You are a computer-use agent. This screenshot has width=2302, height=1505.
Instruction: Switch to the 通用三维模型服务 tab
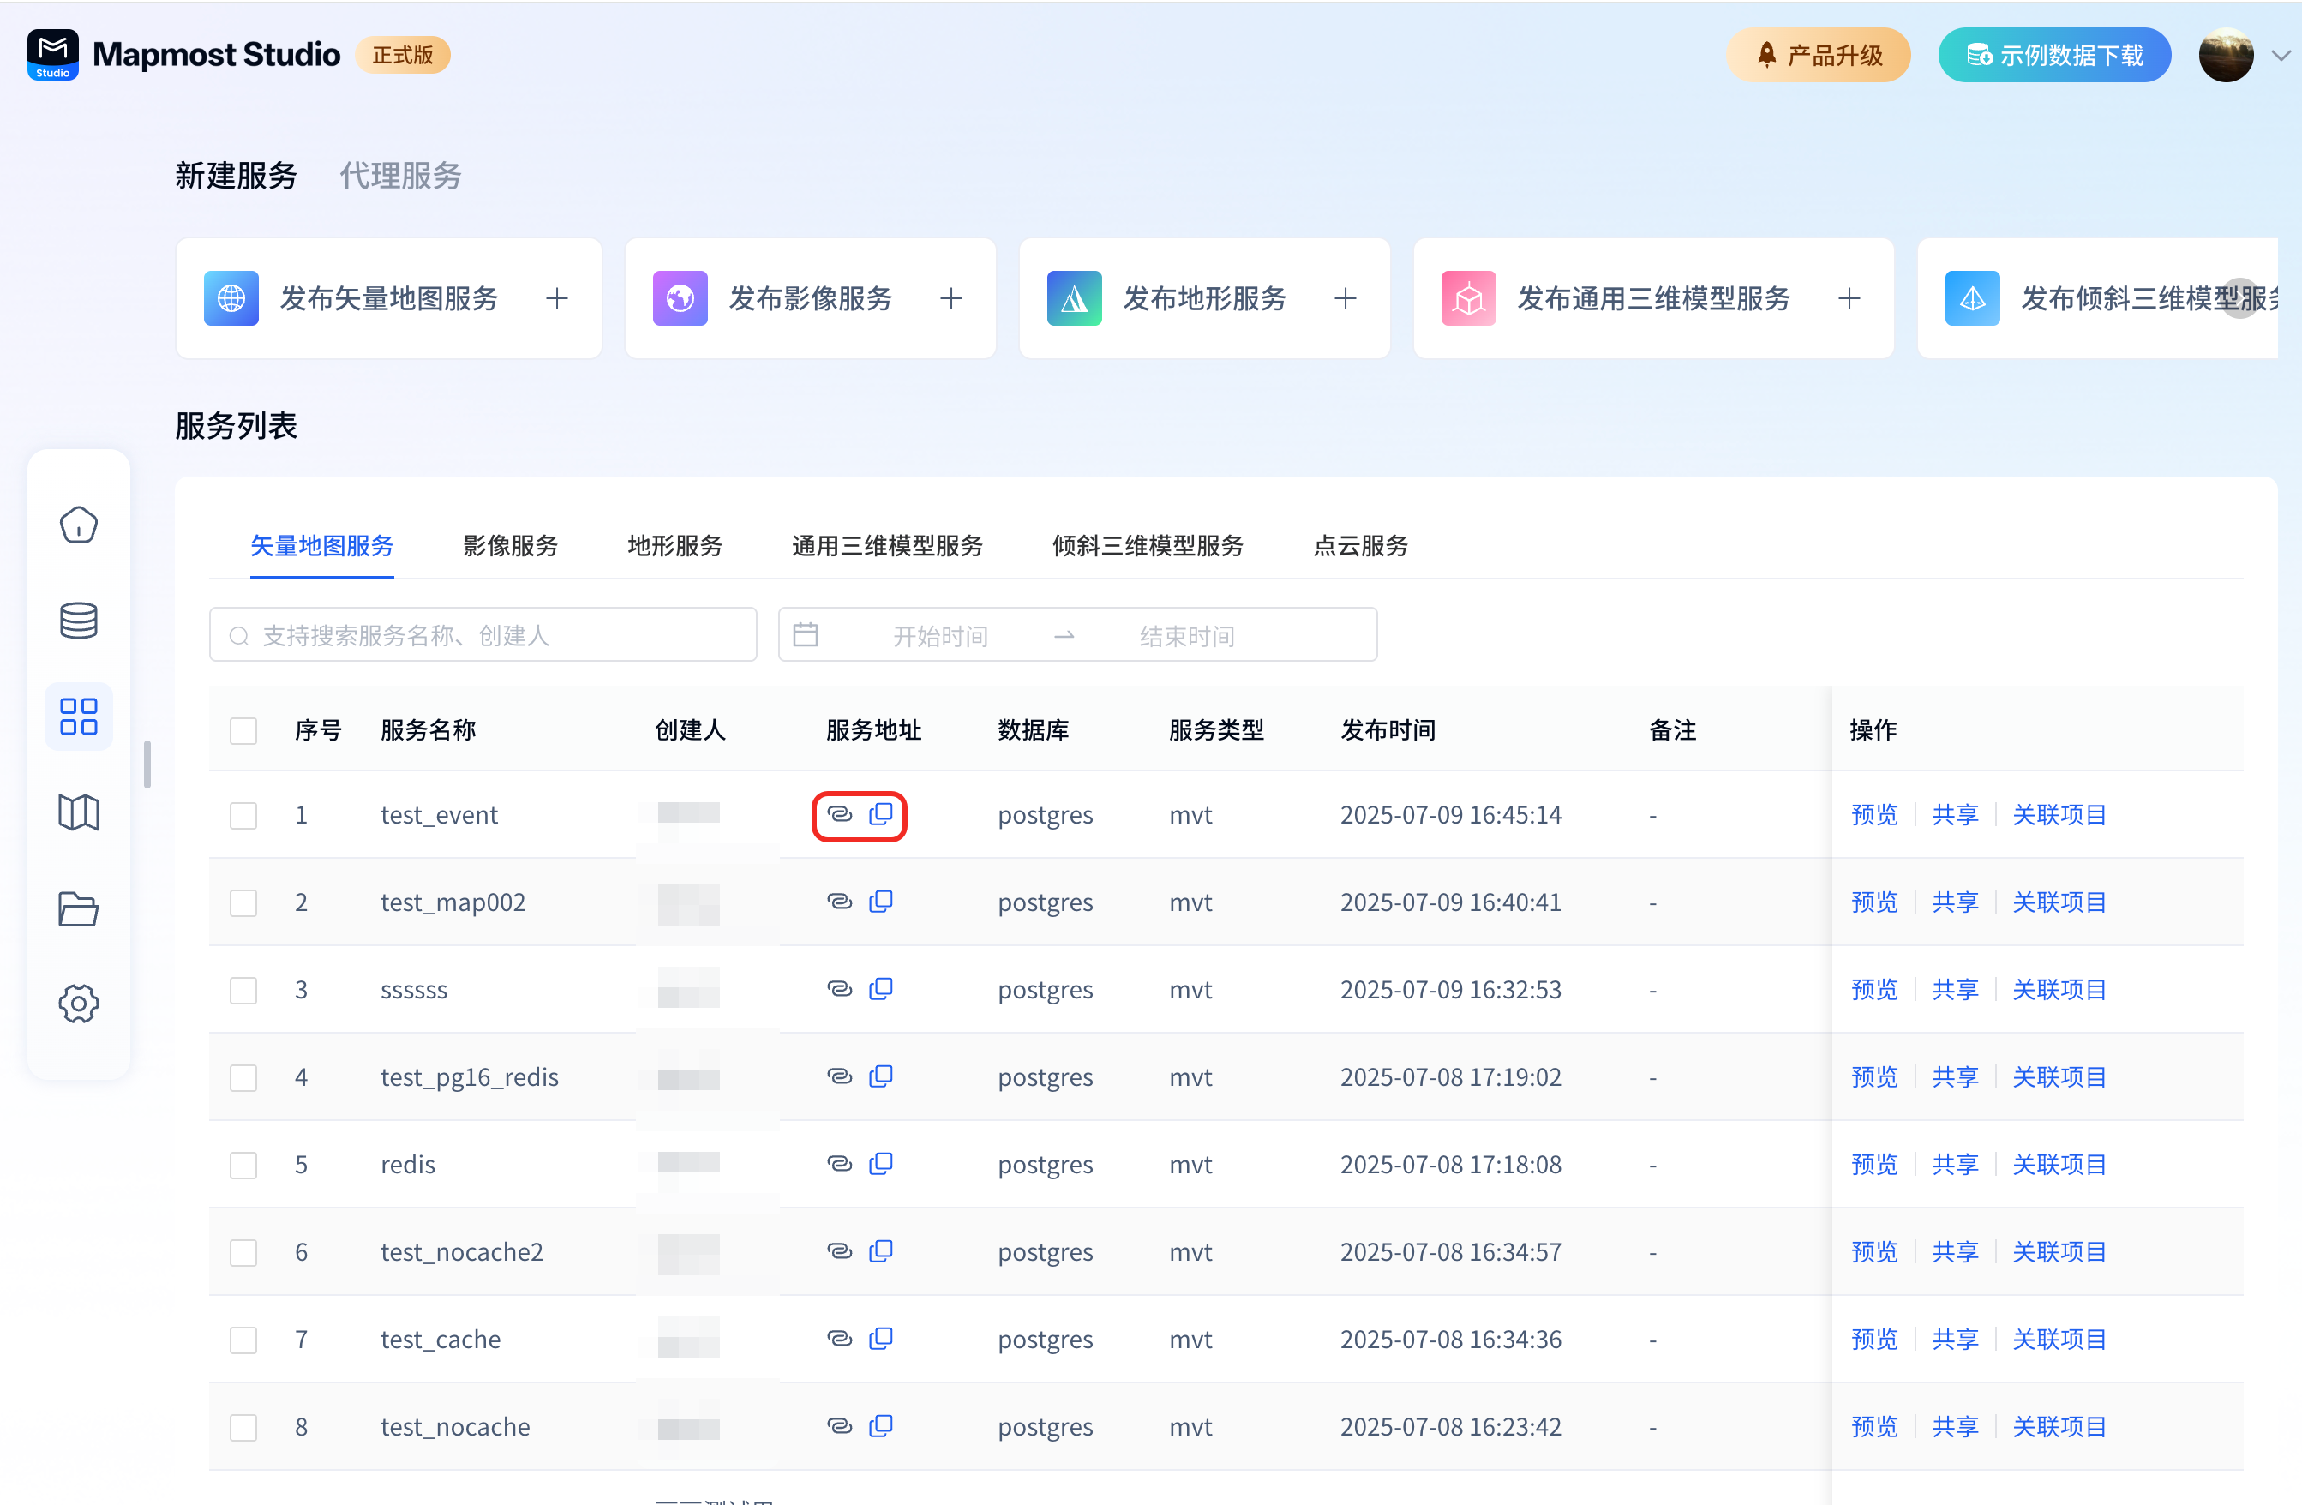tap(887, 547)
